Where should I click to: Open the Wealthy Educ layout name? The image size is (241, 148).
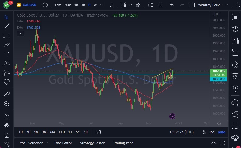(210, 5)
